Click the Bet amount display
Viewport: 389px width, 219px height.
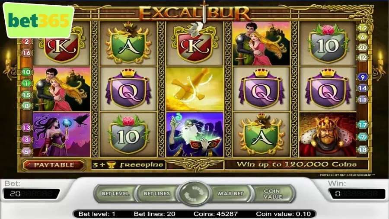[32, 193]
